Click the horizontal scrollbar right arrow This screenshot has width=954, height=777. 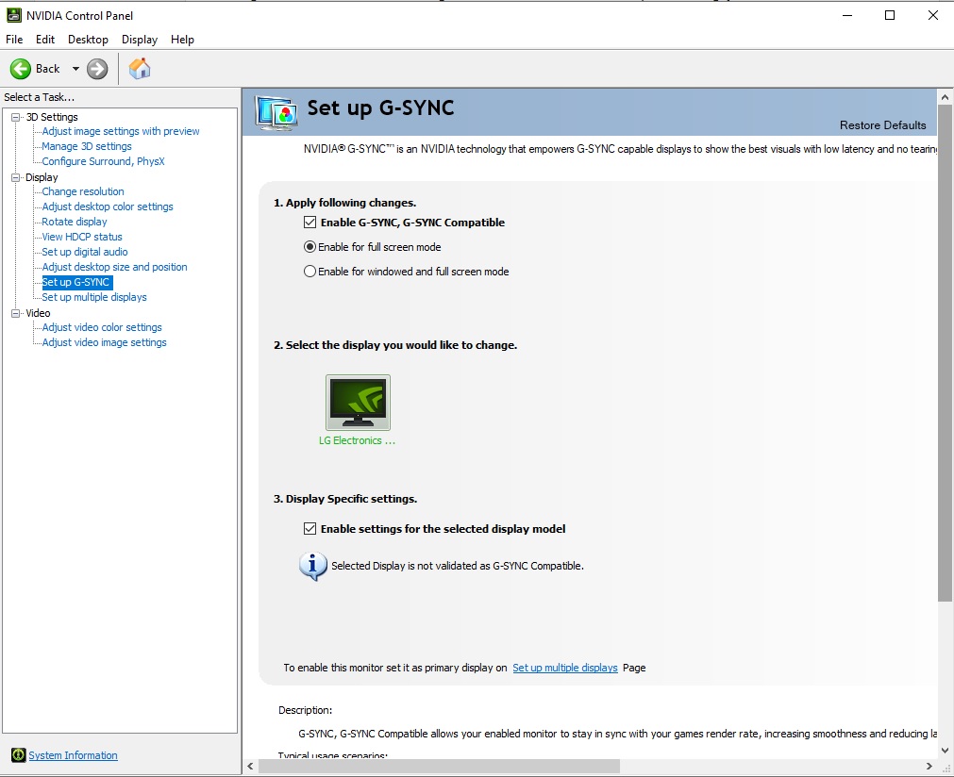(x=929, y=766)
